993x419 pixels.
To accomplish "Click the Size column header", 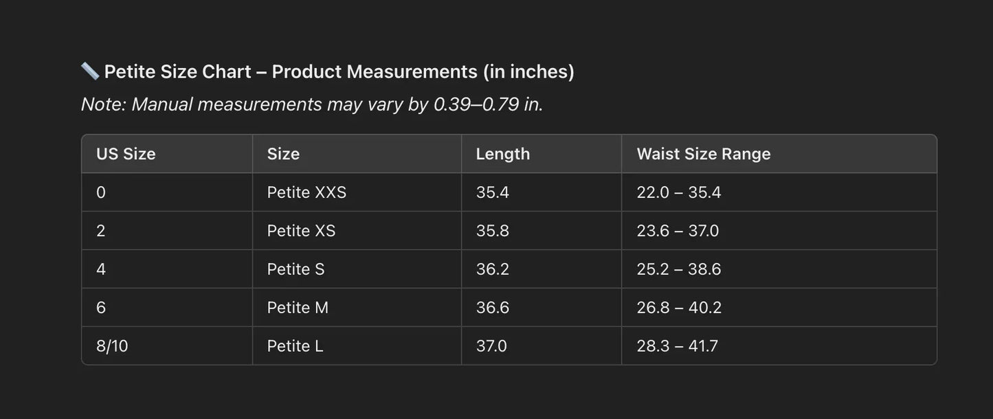I will tap(283, 154).
